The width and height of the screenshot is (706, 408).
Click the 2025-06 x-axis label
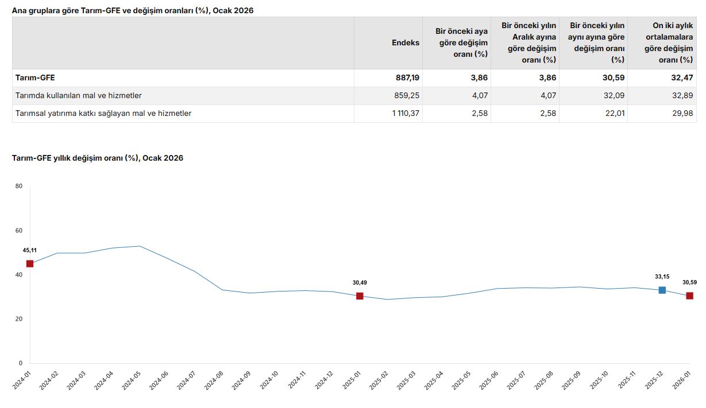coord(488,380)
